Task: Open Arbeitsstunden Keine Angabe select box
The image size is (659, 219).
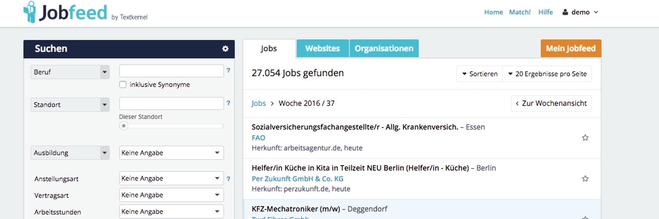Action: [x=171, y=212]
